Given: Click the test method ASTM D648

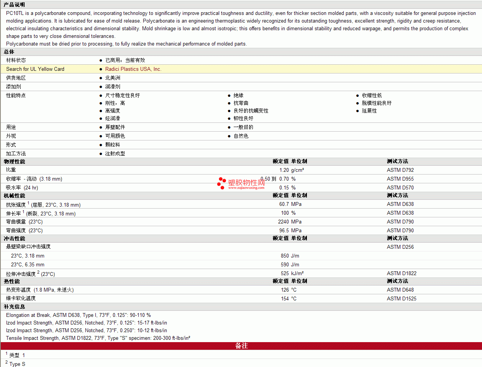Looking at the screenshot, I should point(400,290).
